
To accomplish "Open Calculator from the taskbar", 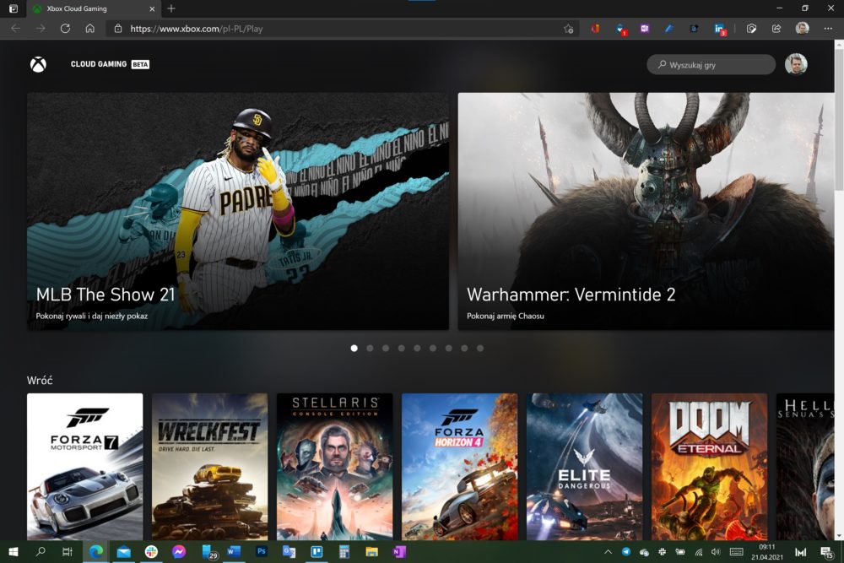I will click(344, 552).
